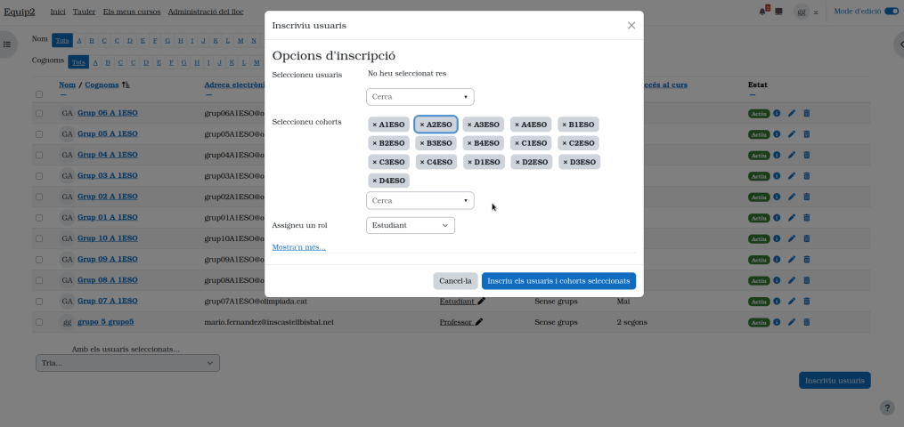Edit enrolment pencil for Grup 09 A 1ESO
This screenshot has height=427, width=904.
pos(792,260)
